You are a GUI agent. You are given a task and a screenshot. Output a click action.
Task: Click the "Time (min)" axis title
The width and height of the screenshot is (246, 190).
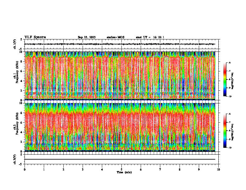(x=124, y=172)
